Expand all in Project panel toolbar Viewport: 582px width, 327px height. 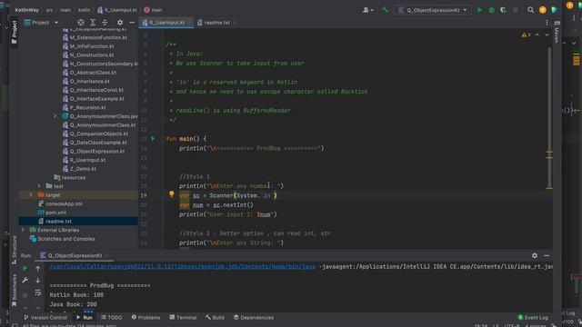(x=93, y=23)
